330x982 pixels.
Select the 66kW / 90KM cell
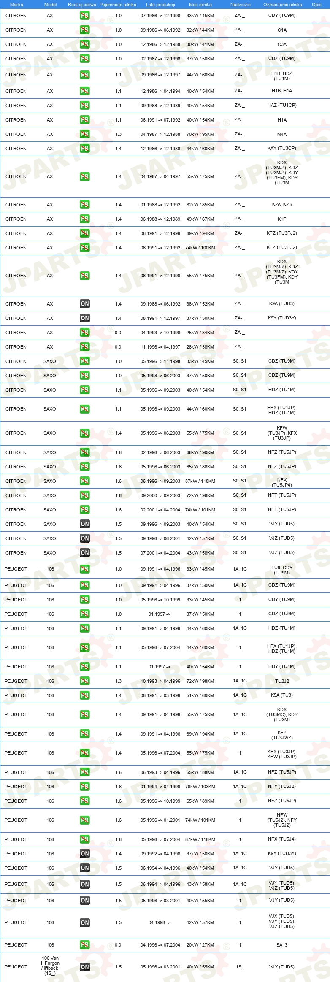200,452
